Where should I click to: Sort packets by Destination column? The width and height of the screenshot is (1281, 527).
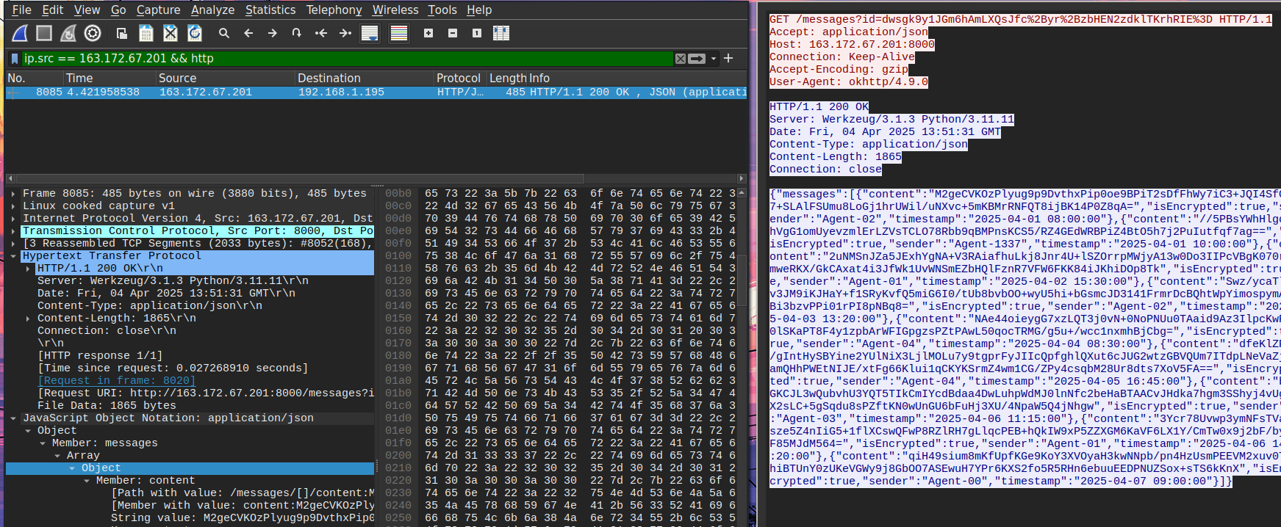pyautogui.click(x=365, y=78)
